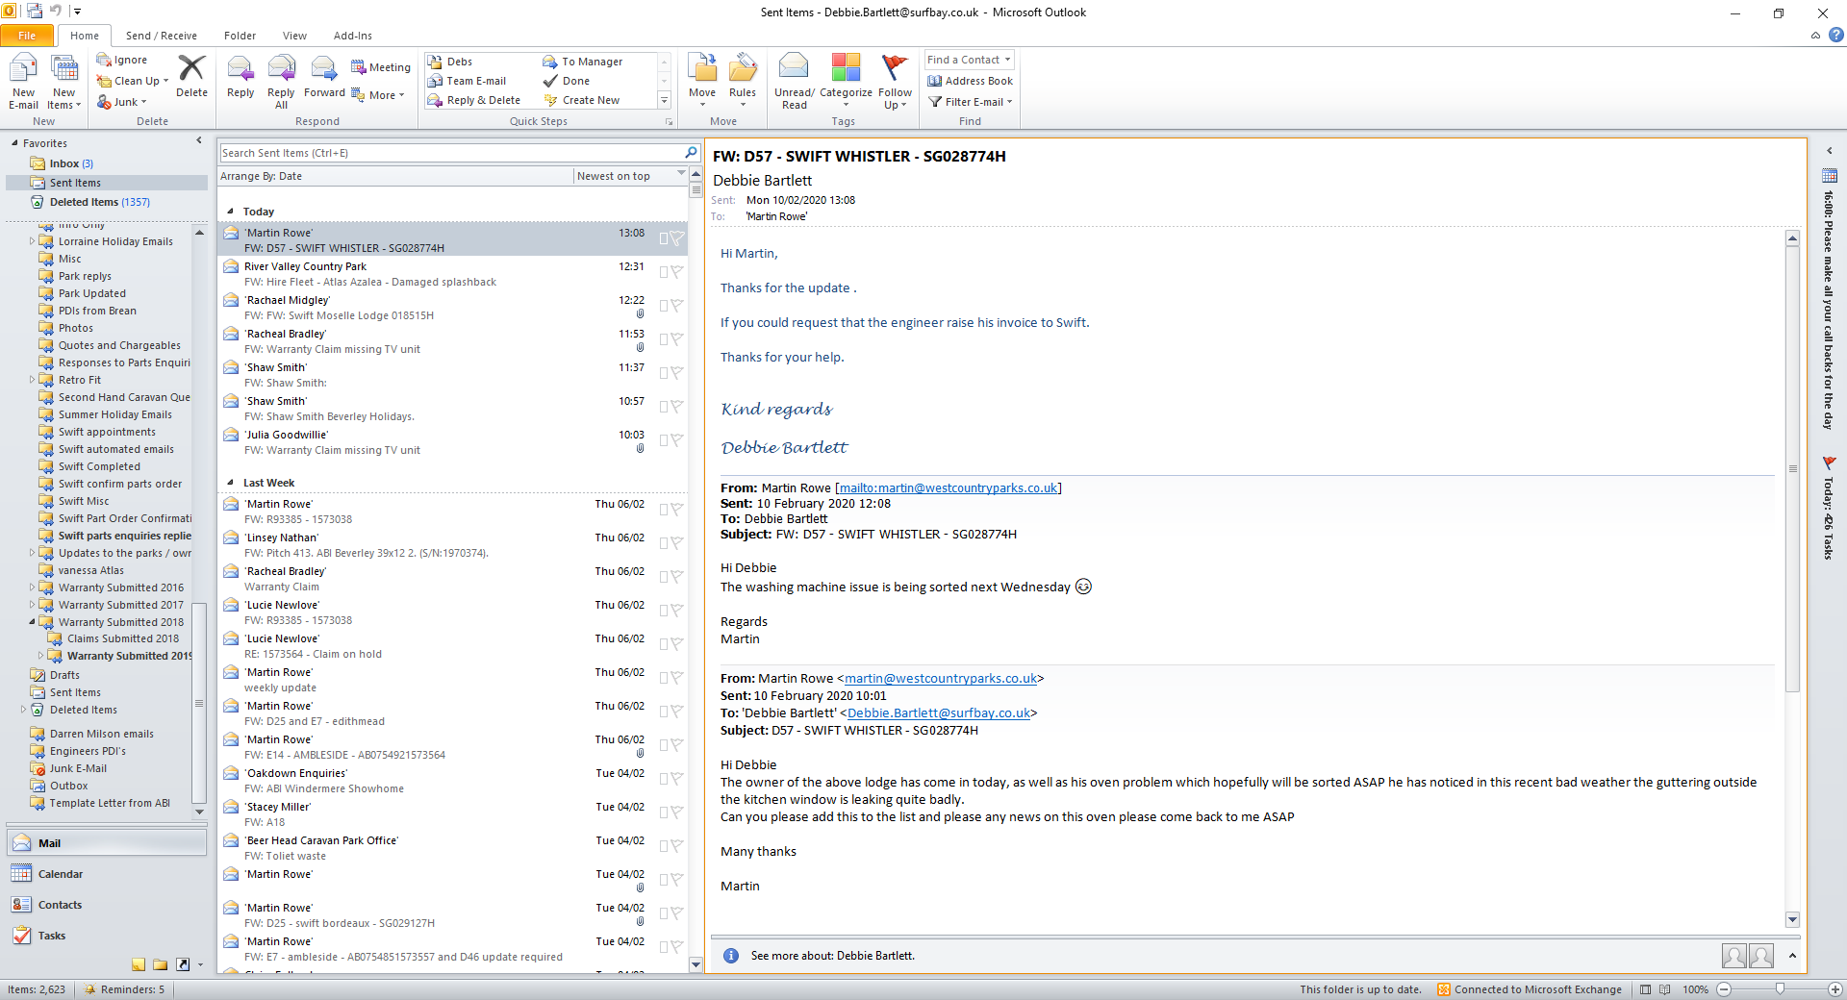
Task: Open the Add-Ins tab
Action: coord(353,36)
